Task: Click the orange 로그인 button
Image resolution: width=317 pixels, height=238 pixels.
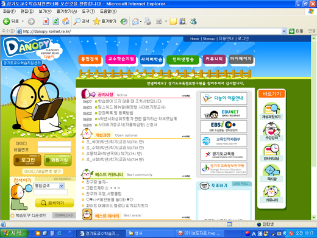Action: click(x=27, y=160)
